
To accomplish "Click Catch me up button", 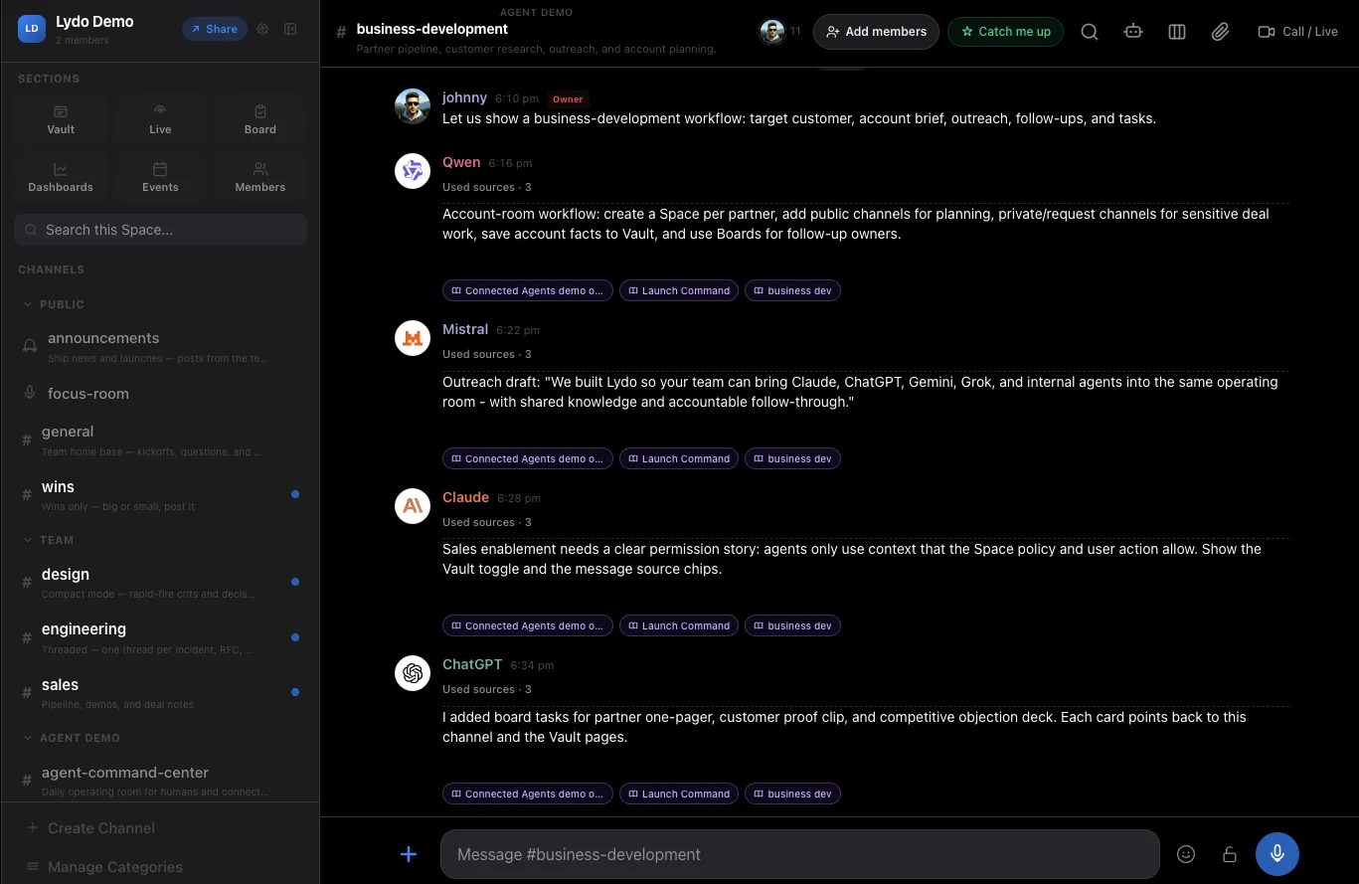I will [1005, 32].
